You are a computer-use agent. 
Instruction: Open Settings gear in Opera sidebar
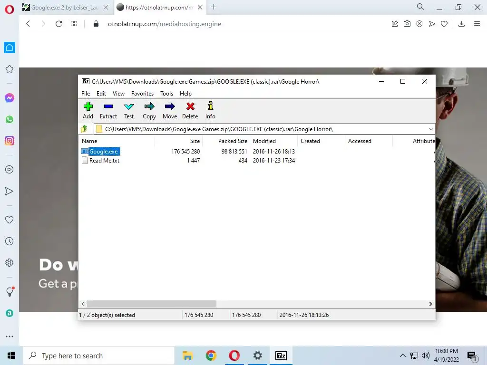click(10, 262)
